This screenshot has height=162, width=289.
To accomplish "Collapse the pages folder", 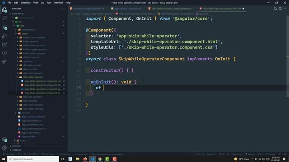I will (x=38, y=34).
